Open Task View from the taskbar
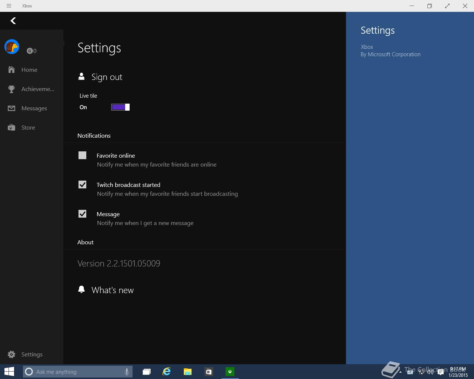 (x=147, y=372)
